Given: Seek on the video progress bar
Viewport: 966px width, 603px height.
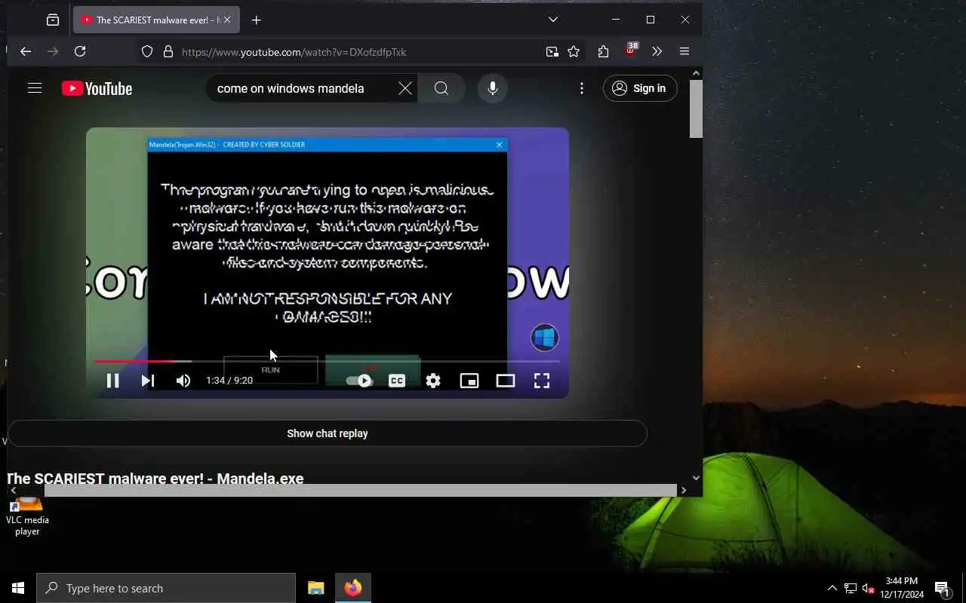Looking at the screenshot, I should coord(328,362).
